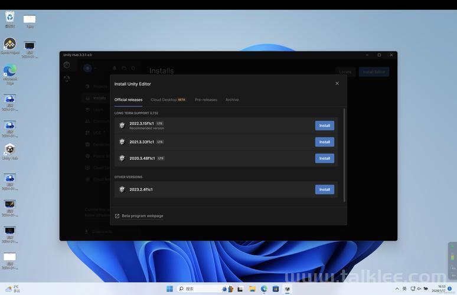Click the 'Recommended version' label
This screenshot has width=457, height=295.
tap(146, 128)
